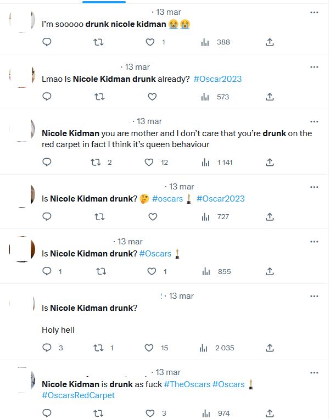Reply to the "Holy hell" tweet with 3 replies
This screenshot has width=330, height=419.
point(47,348)
